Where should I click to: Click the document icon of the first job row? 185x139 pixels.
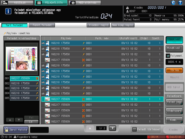[47, 43]
